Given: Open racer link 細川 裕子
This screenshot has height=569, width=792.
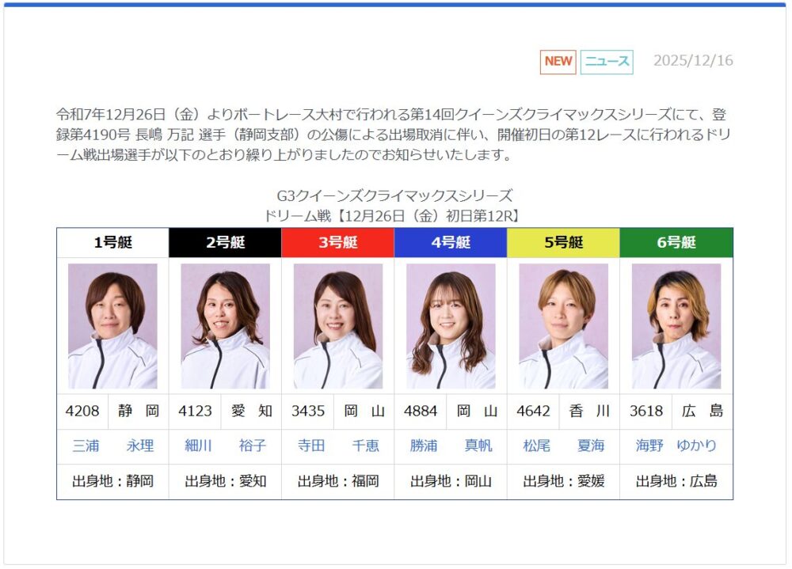Looking at the screenshot, I should tap(225, 446).
